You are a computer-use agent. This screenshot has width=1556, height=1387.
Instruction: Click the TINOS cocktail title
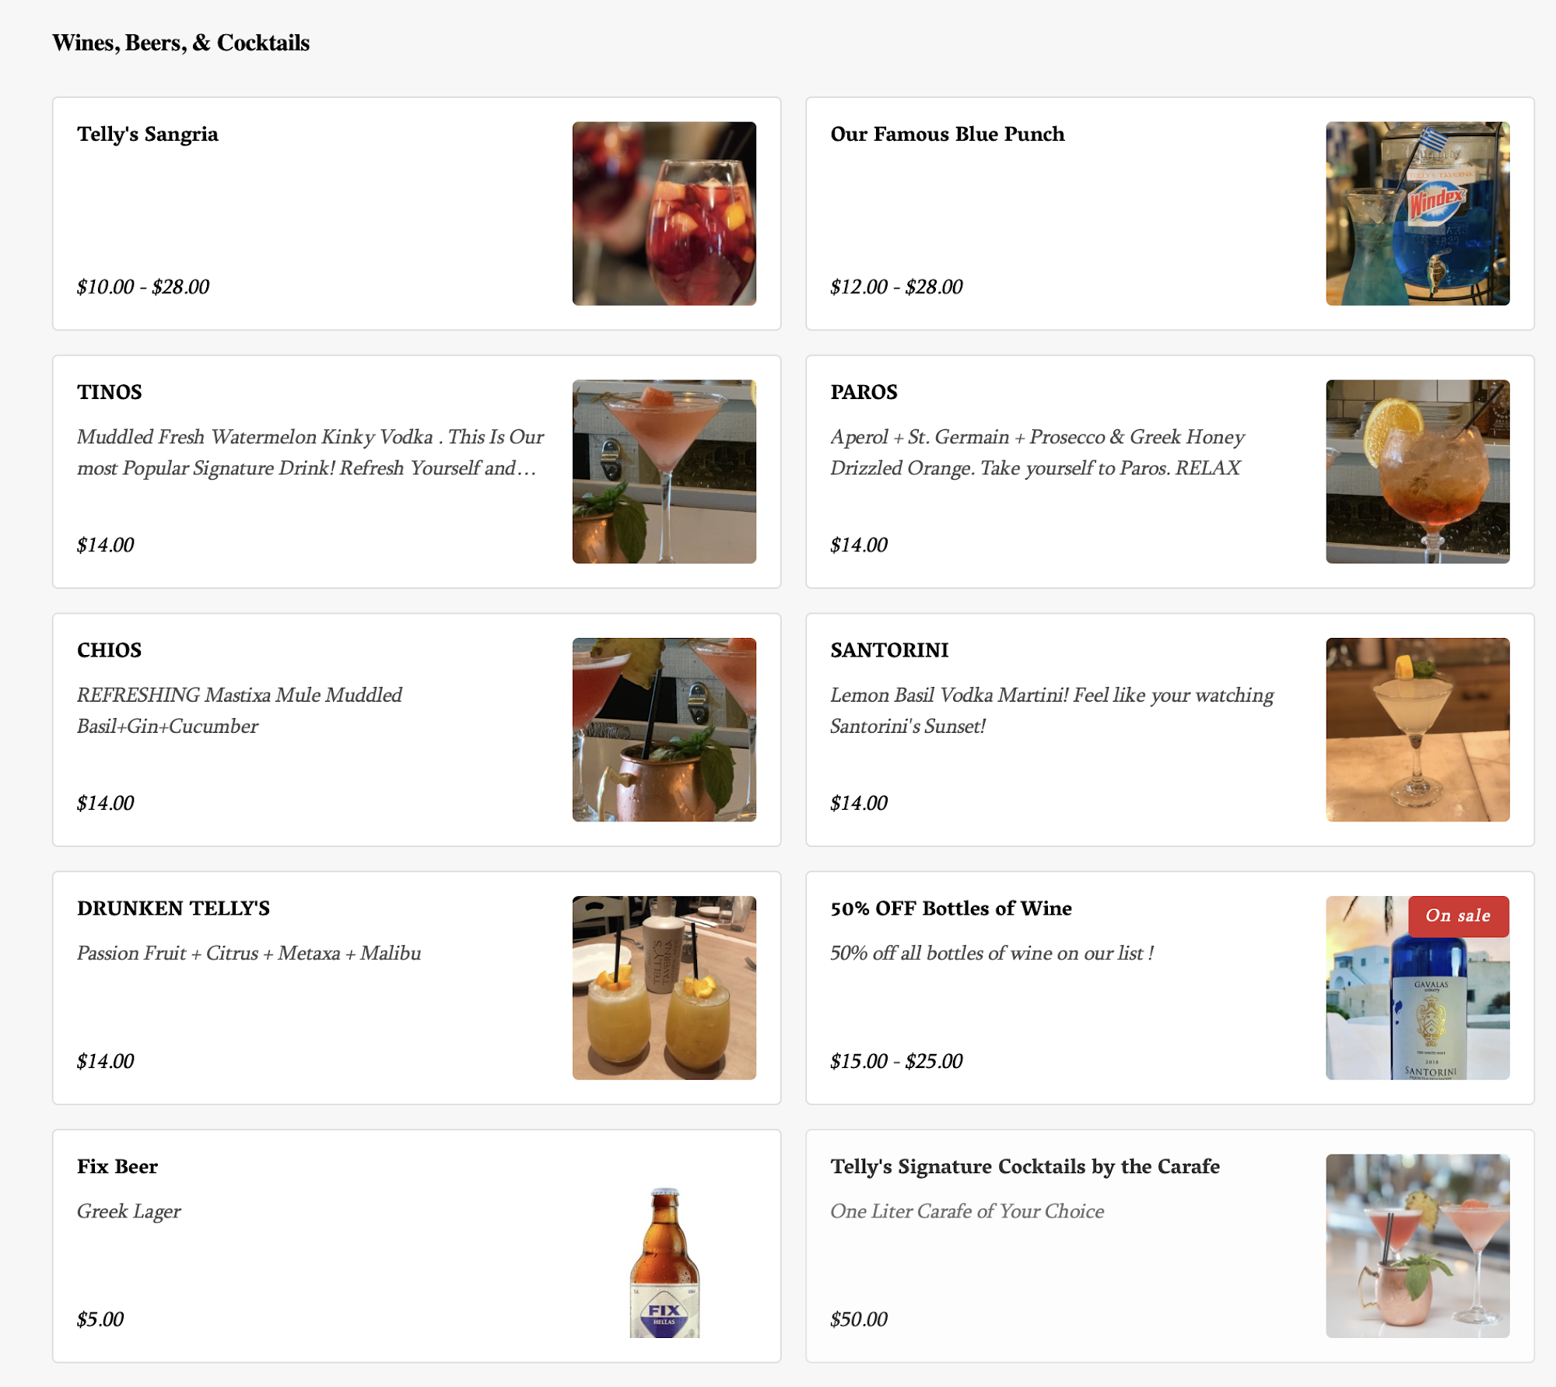click(110, 392)
